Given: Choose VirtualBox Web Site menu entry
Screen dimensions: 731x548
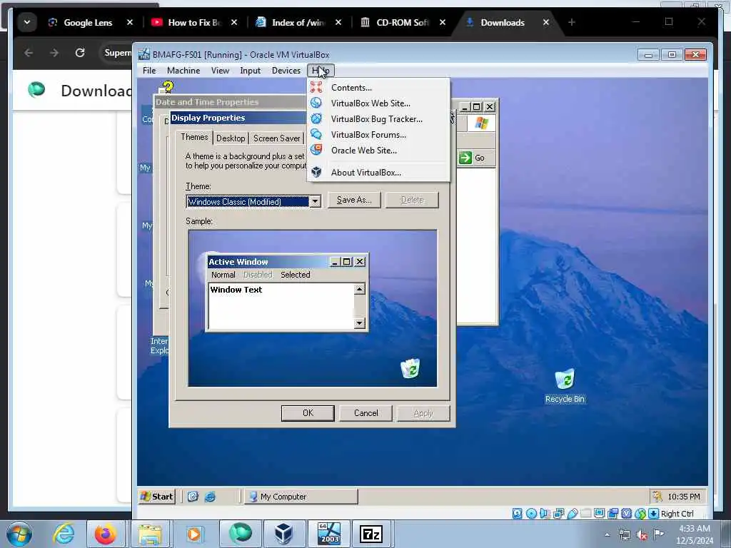Looking at the screenshot, I should (378, 103).
